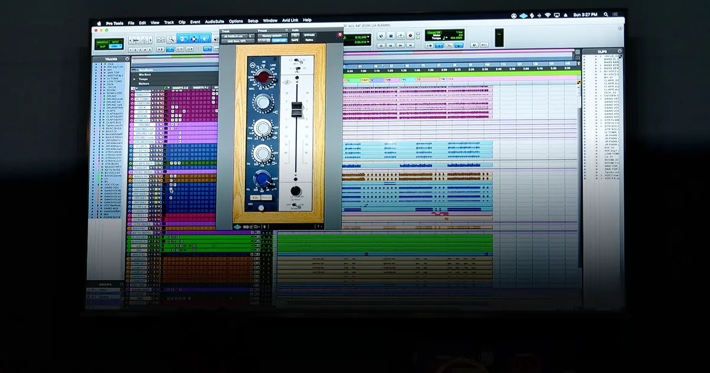Select the Grabber tool
The image size is (710, 373).
(x=204, y=39)
